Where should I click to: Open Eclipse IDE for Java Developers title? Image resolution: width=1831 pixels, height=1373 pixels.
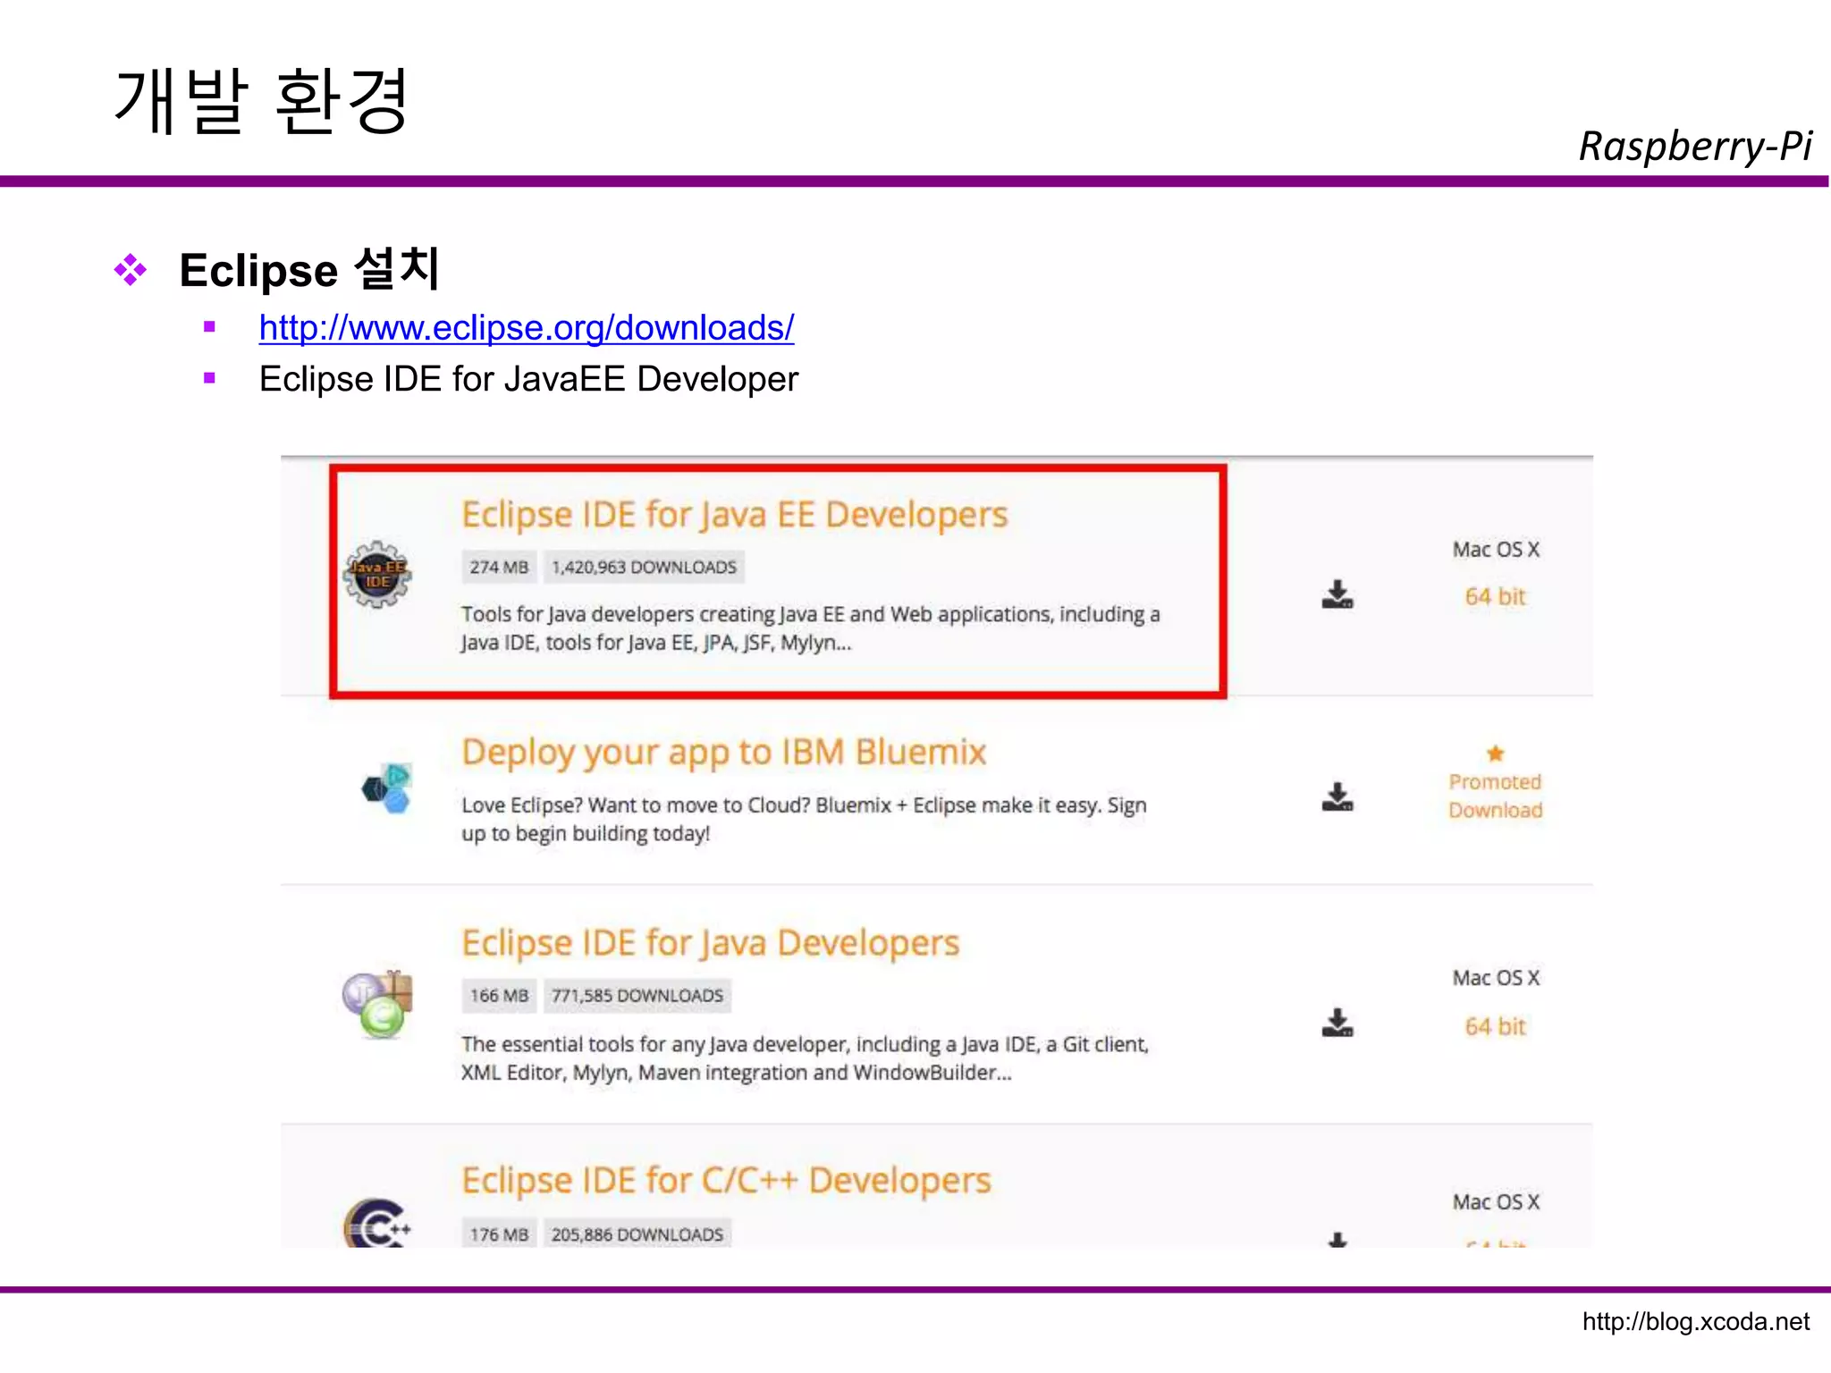711,943
